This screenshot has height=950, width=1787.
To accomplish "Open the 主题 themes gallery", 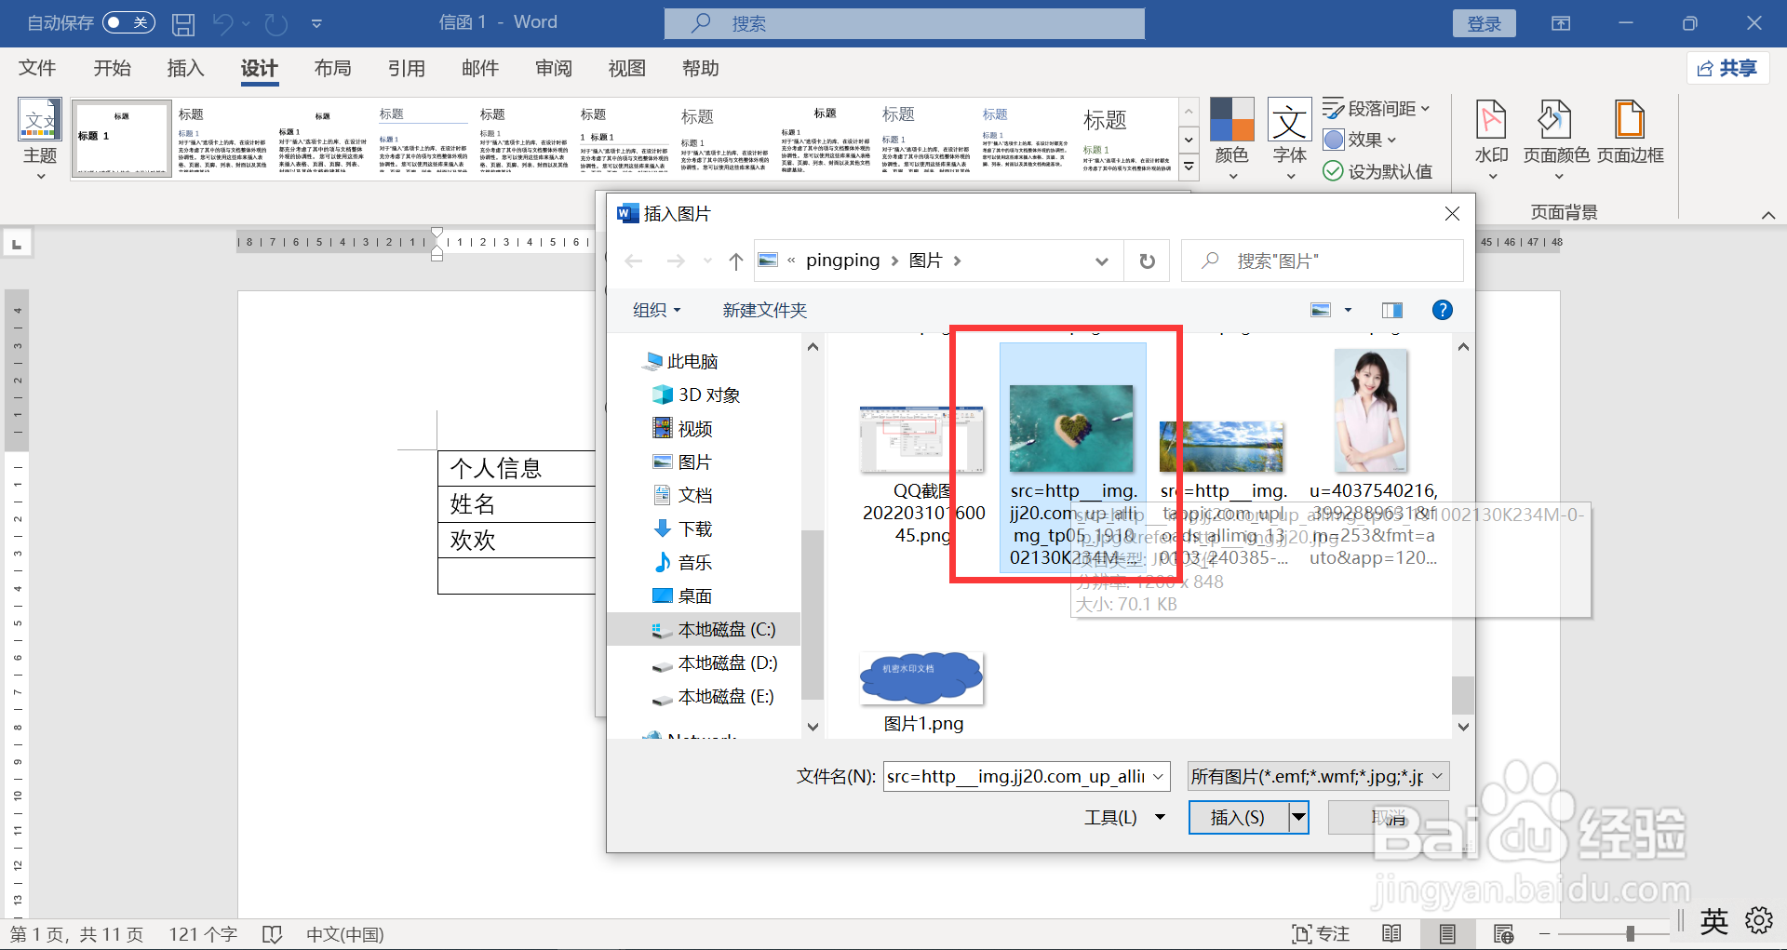I will [x=40, y=138].
